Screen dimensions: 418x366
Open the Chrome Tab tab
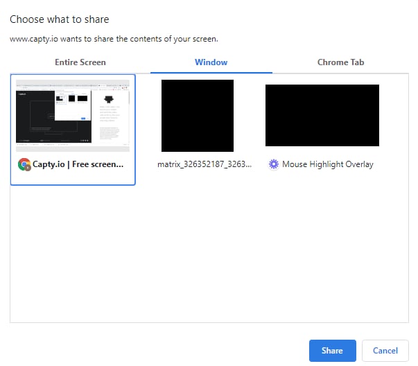point(340,62)
